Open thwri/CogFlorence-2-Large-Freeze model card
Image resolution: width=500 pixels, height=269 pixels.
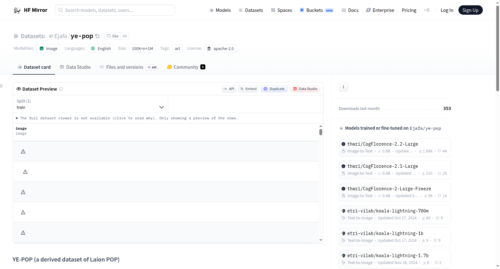tap(395, 192)
